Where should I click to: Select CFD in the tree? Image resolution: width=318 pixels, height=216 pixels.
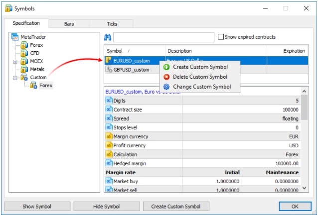(x=35, y=53)
